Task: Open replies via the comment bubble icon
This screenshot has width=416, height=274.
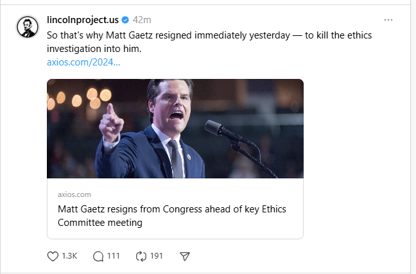Action: click(x=98, y=256)
